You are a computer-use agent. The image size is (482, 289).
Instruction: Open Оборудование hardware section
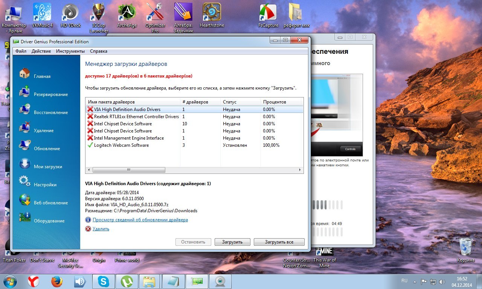[x=24, y=218]
